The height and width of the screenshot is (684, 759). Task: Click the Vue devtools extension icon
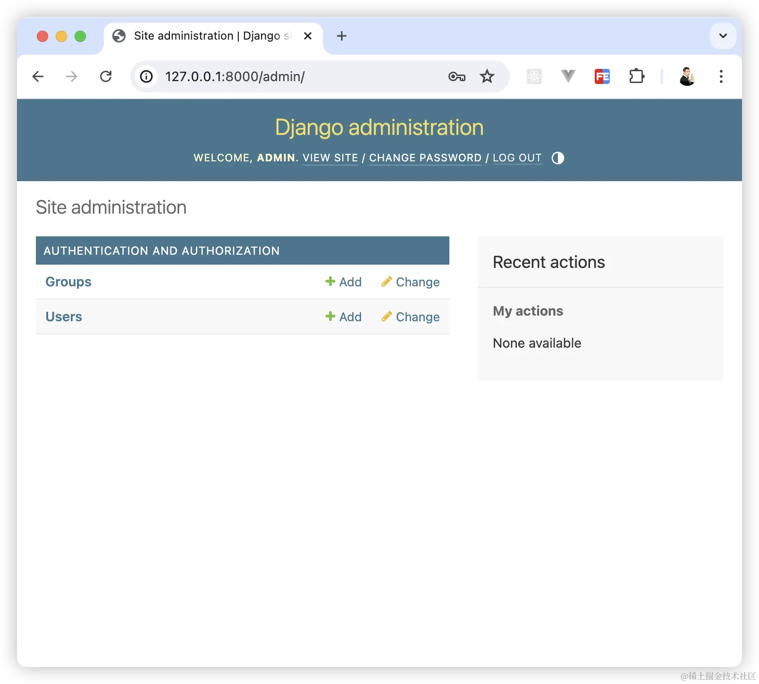568,76
